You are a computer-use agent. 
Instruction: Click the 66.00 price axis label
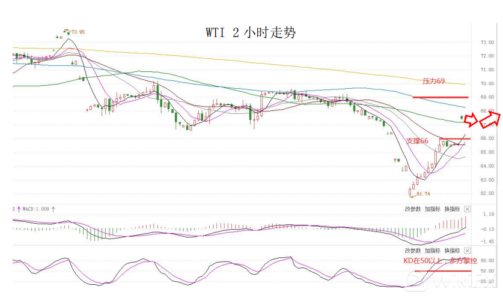point(487,139)
